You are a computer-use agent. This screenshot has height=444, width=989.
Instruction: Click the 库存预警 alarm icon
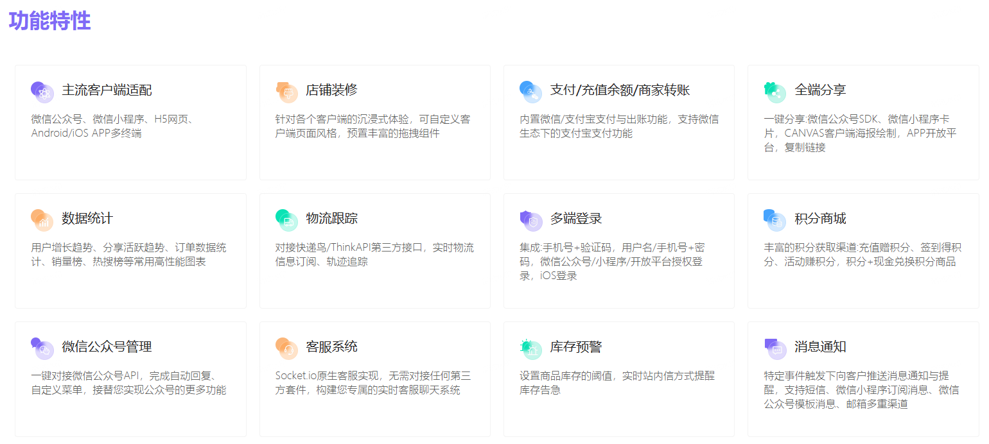(530, 348)
